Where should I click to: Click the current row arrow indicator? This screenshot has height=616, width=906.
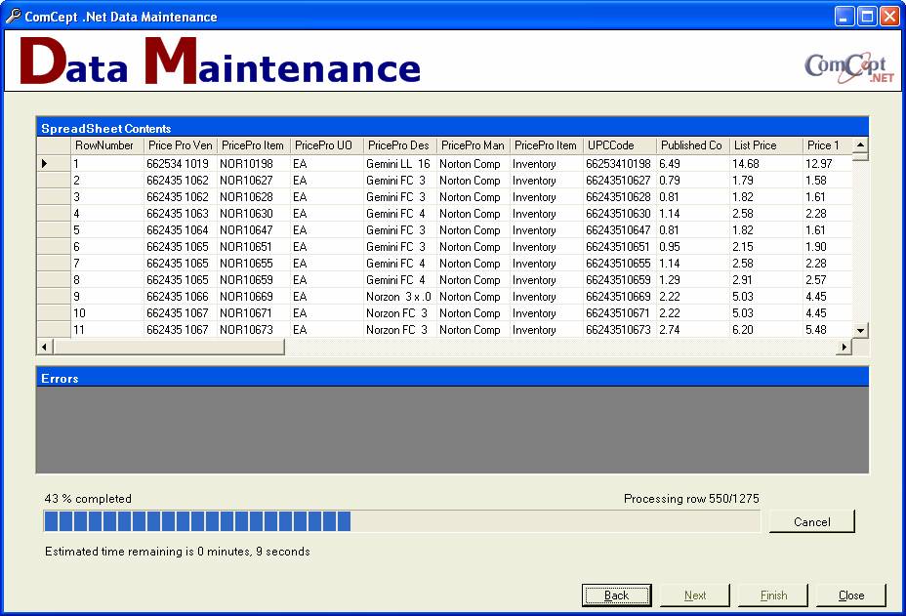point(44,164)
